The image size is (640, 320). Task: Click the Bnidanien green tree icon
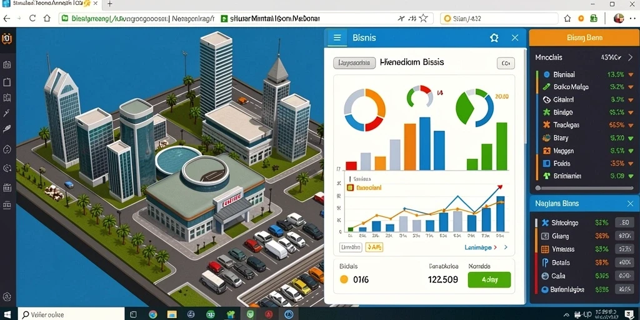546,176
